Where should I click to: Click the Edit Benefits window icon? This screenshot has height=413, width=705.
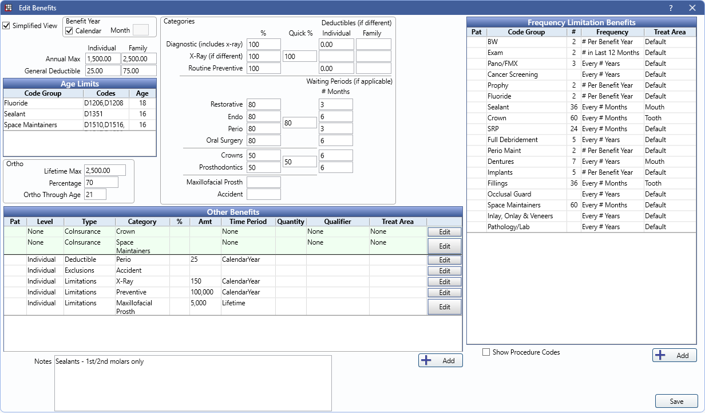(x=8, y=7)
